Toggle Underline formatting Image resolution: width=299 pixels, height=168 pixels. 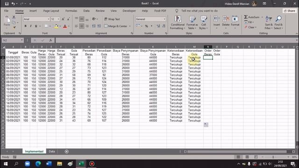tap(36, 26)
